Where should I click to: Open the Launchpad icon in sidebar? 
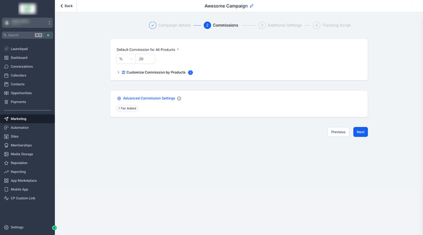pyautogui.click(x=6, y=49)
